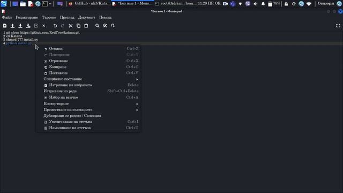Open the Документ menu
Screen dimensions: 343x193
pyautogui.click(x=87, y=17)
